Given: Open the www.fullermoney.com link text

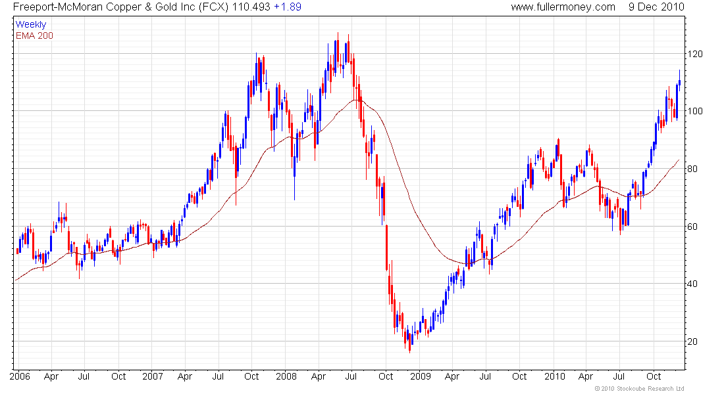Looking at the screenshot, I should pyautogui.click(x=563, y=7).
